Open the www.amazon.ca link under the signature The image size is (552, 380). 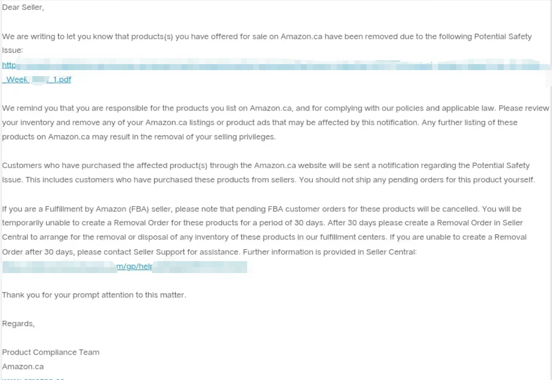coord(33,378)
